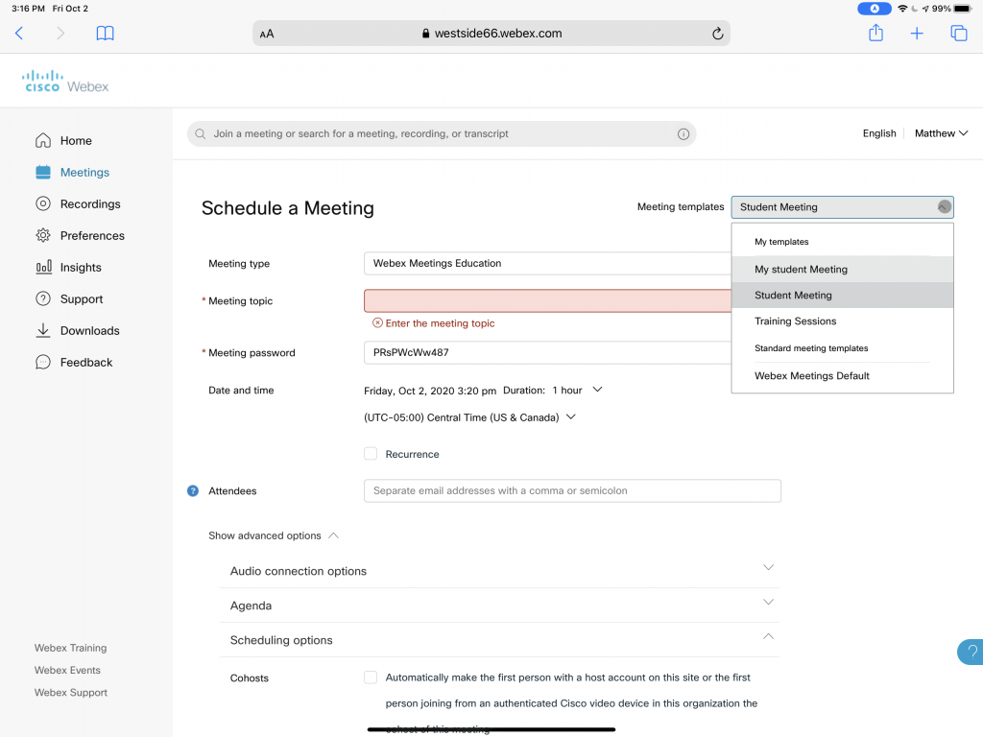Open the Matthew account menu
The image size is (983, 737).
click(x=941, y=133)
